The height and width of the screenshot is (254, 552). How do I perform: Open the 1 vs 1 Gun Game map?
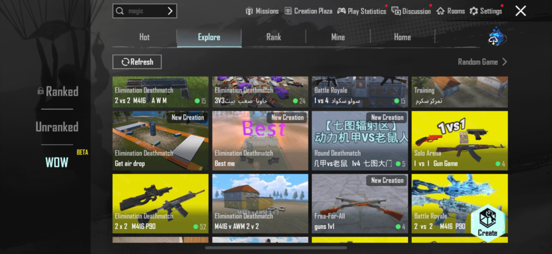[460, 141]
